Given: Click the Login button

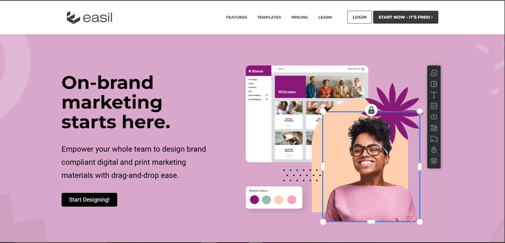Looking at the screenshot, I should [x=359, y=17].
